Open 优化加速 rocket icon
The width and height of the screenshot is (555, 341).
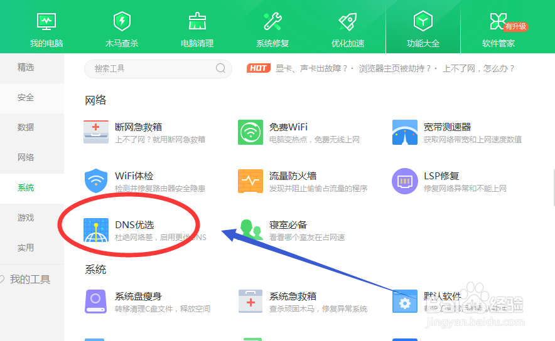point(348,21)
